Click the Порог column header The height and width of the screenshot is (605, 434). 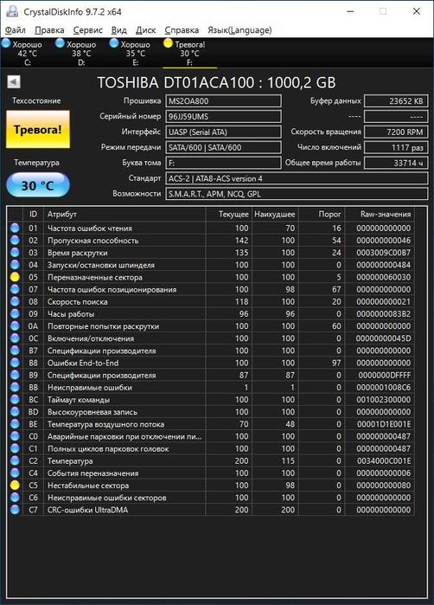pyautogui.click(x=322, y=214)
